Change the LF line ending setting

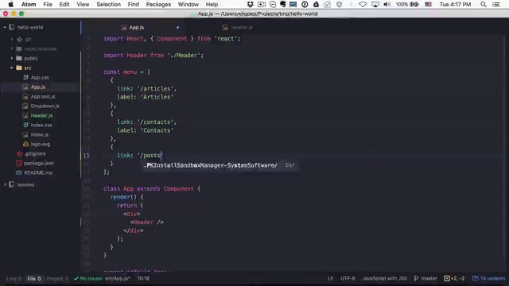[330, 279]
